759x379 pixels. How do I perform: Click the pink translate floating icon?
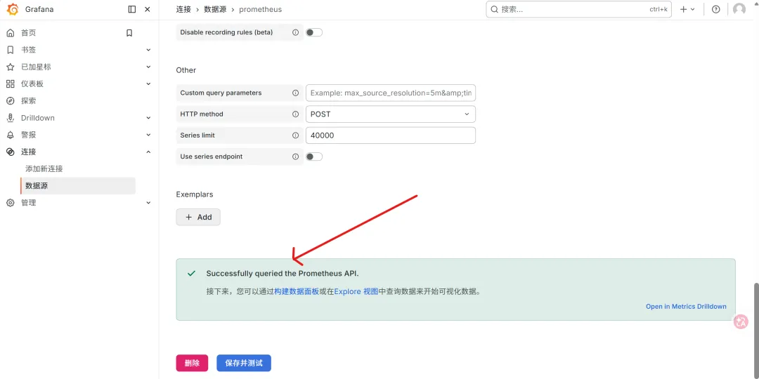coord(741,321)
